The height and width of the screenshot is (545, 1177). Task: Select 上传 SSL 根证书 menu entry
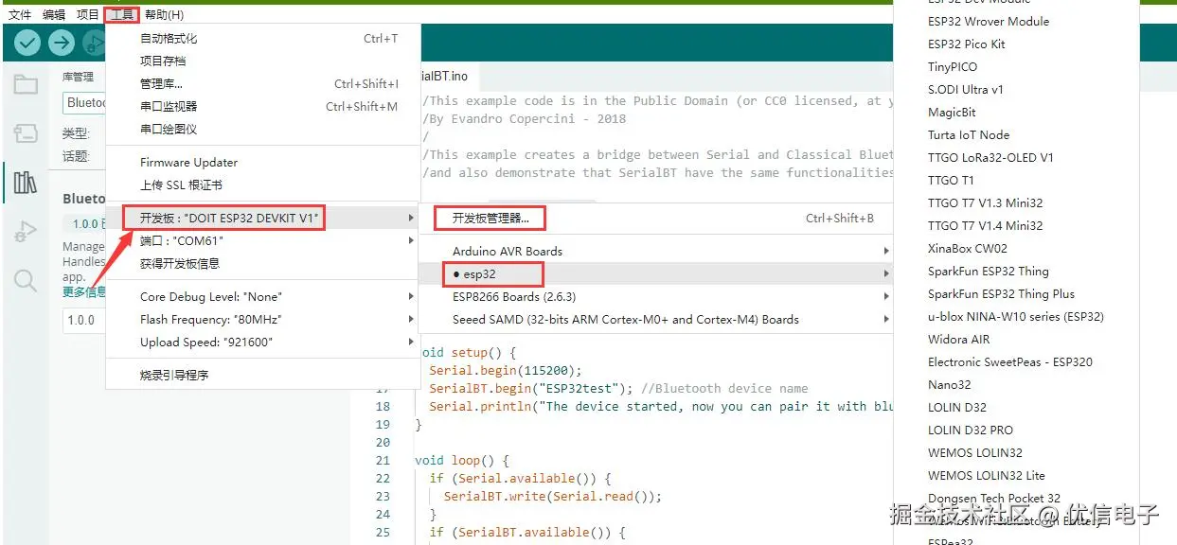262,185
